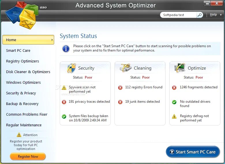The width and height of the screenshot is (225, 164).
Task: Click Cleaning status Poor label
Action: [x=146, y=77]
